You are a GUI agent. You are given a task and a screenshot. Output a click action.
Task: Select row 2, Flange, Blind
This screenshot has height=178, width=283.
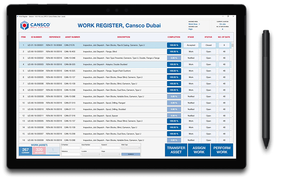(125, 52)
